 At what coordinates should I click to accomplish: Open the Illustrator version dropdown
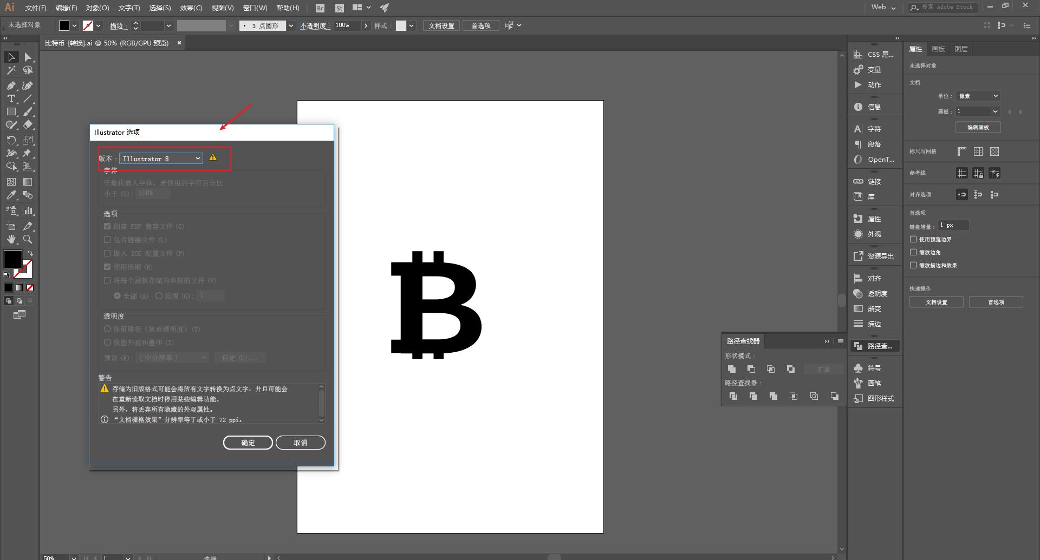point(161,159)
